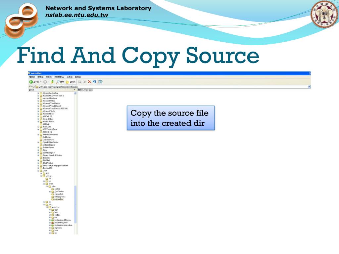Click the grey Forward arrow icon
Screen dimensions: 339x254
pos(45,82)
